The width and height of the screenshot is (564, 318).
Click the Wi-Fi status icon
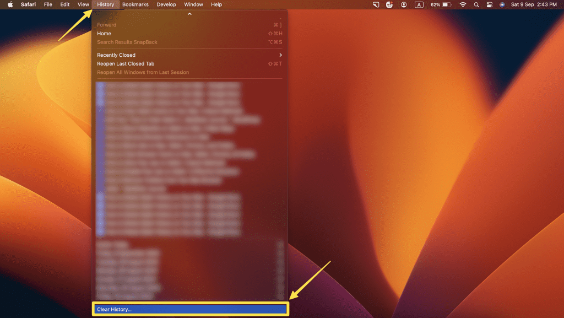pyautogui.click(x=463, y=4)
